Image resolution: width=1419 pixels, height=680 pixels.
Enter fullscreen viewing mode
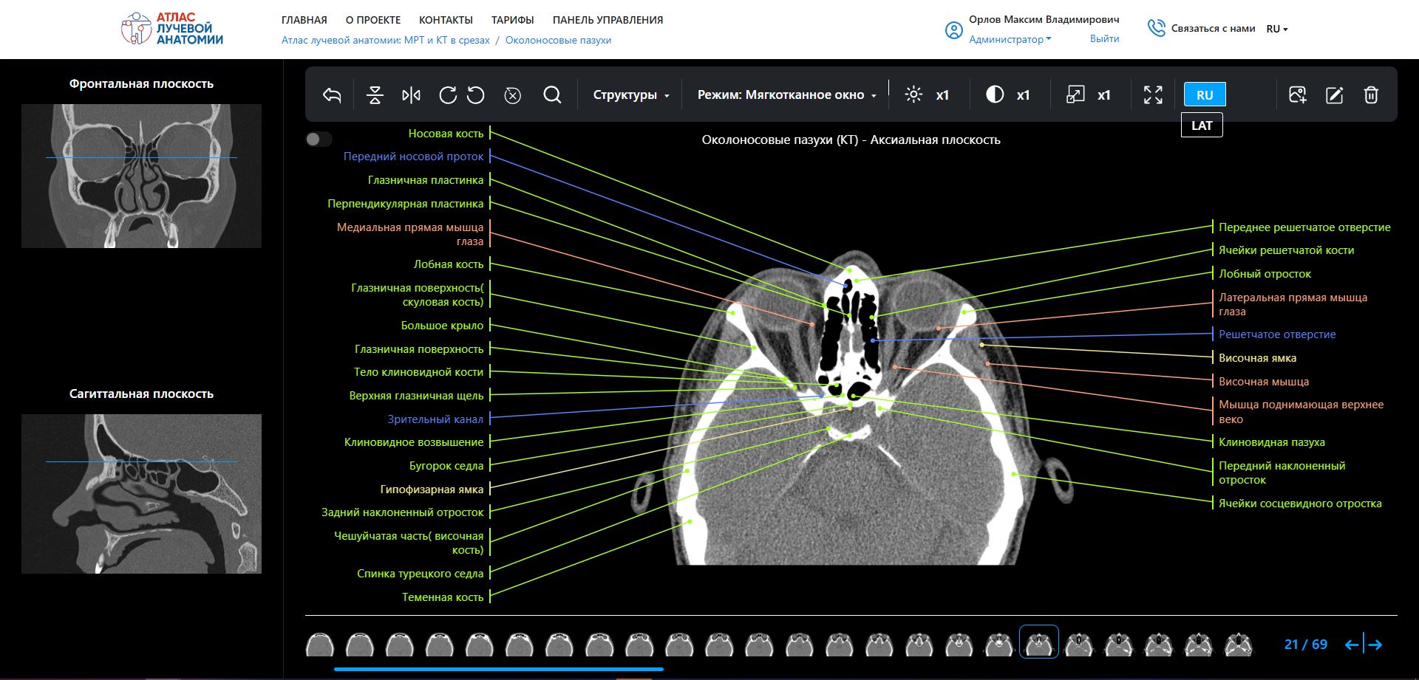[1153, 95]
